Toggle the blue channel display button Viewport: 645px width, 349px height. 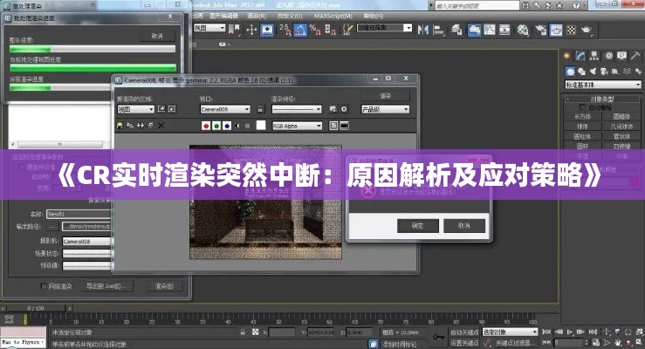[x=227, y=127]
